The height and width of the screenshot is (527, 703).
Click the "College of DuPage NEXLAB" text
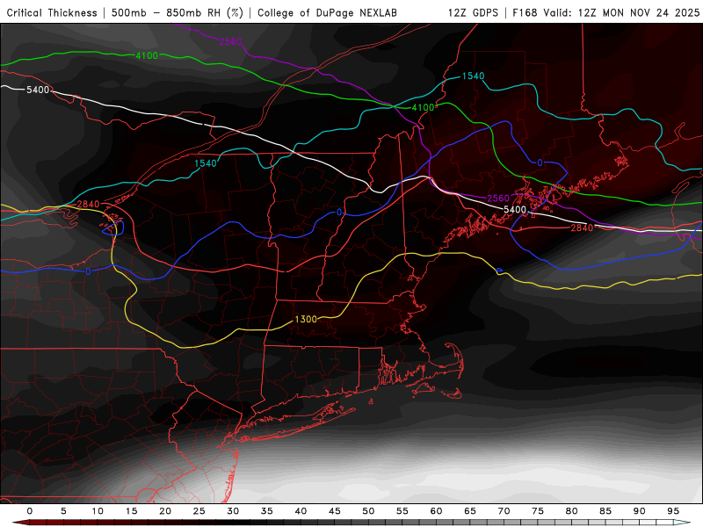point(327,13)
